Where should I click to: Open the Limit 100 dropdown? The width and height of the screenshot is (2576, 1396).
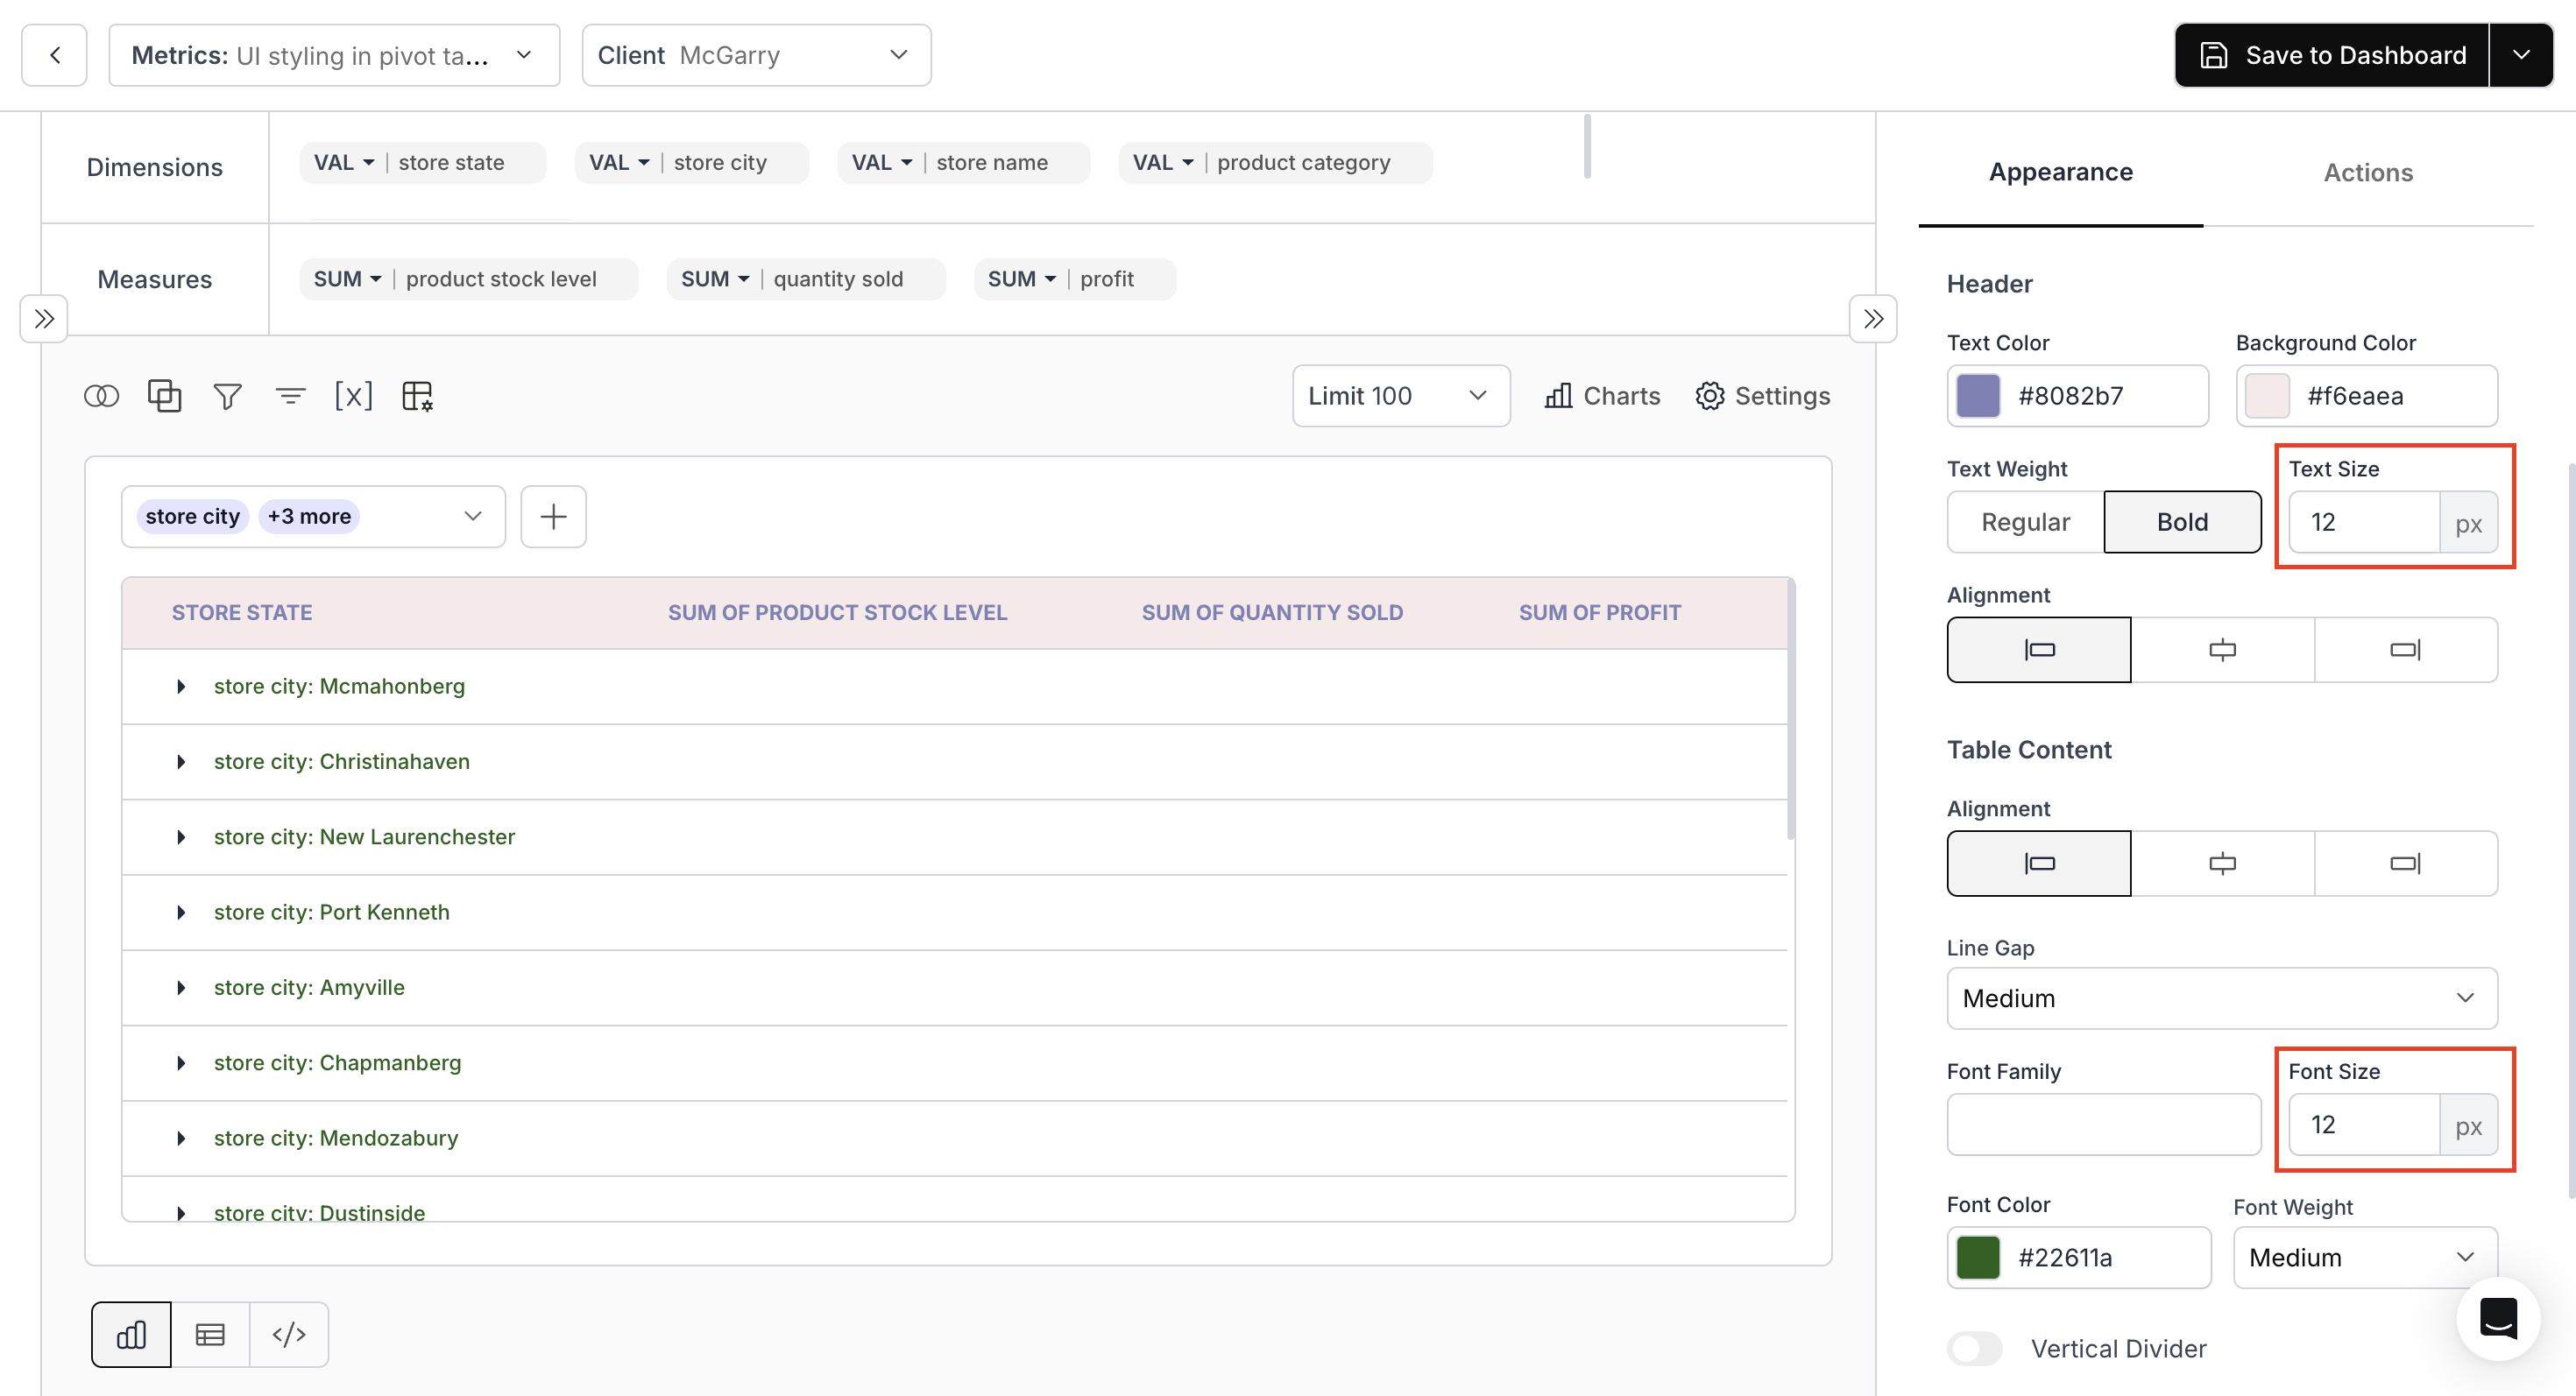(x=1399, y=396)
